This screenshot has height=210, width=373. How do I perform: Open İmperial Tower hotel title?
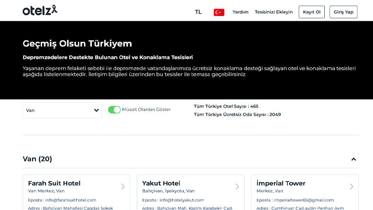(281, 183)
